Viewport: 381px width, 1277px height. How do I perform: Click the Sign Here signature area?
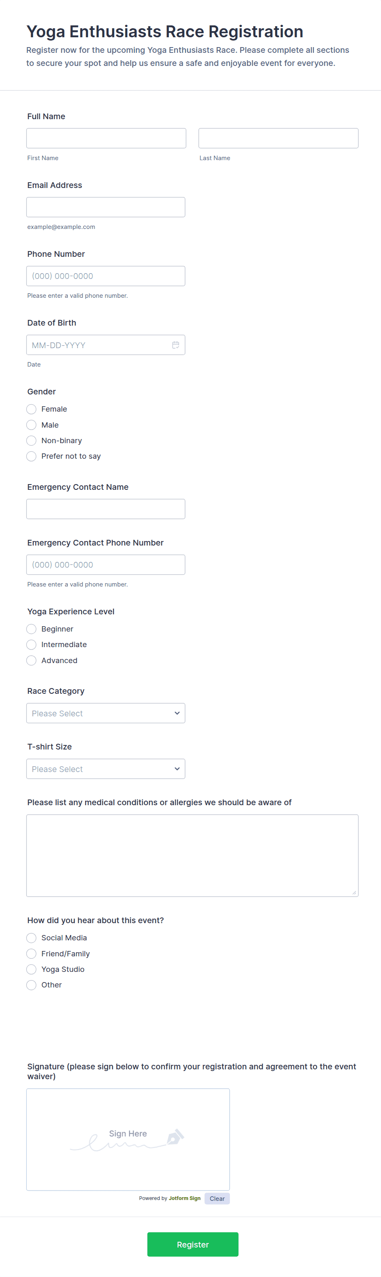[x=128, y=1139]
